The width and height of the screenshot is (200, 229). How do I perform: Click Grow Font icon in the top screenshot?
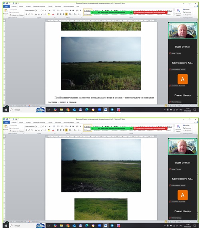pyautogui.click(x=43, y=10)
